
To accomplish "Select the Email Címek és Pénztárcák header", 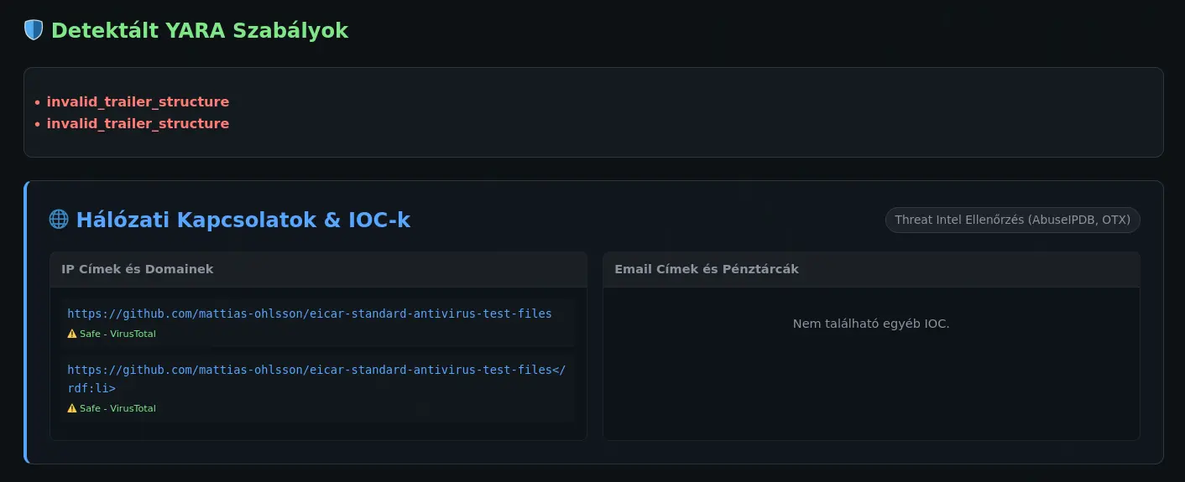I will (x=706, y=269).
